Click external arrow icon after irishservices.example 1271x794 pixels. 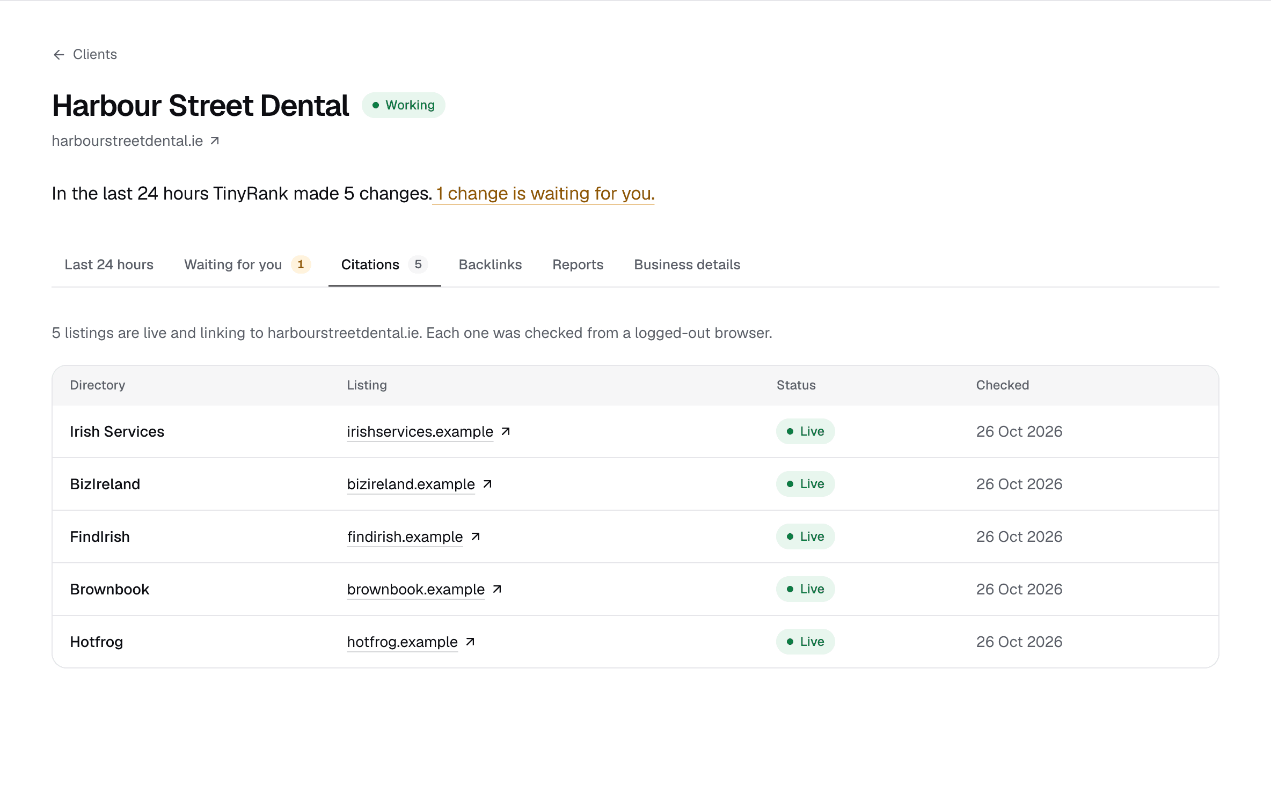click(506, 431)
